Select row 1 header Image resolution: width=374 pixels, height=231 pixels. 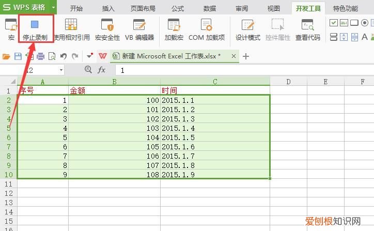8,90
